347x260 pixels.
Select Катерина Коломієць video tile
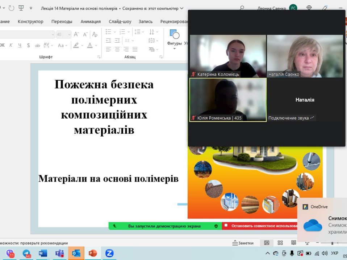tap(227, 56)
